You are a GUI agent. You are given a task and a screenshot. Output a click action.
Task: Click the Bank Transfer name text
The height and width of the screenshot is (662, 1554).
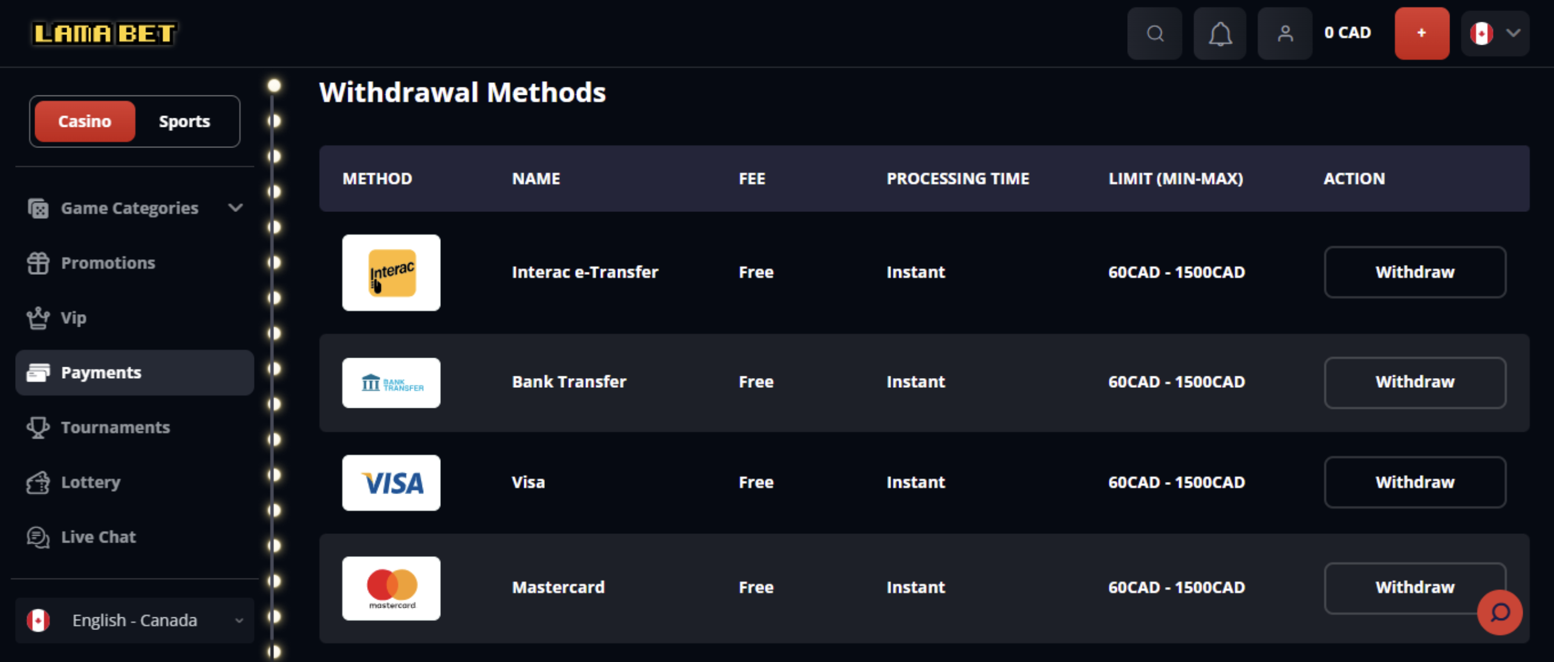tap(569, 382)
